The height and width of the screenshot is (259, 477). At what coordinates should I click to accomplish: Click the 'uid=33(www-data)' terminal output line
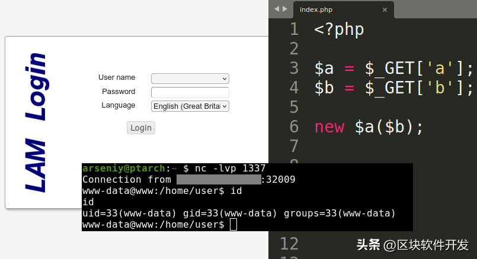tap(239, 213)
